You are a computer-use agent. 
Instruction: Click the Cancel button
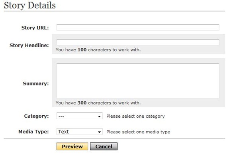point(104,146)
